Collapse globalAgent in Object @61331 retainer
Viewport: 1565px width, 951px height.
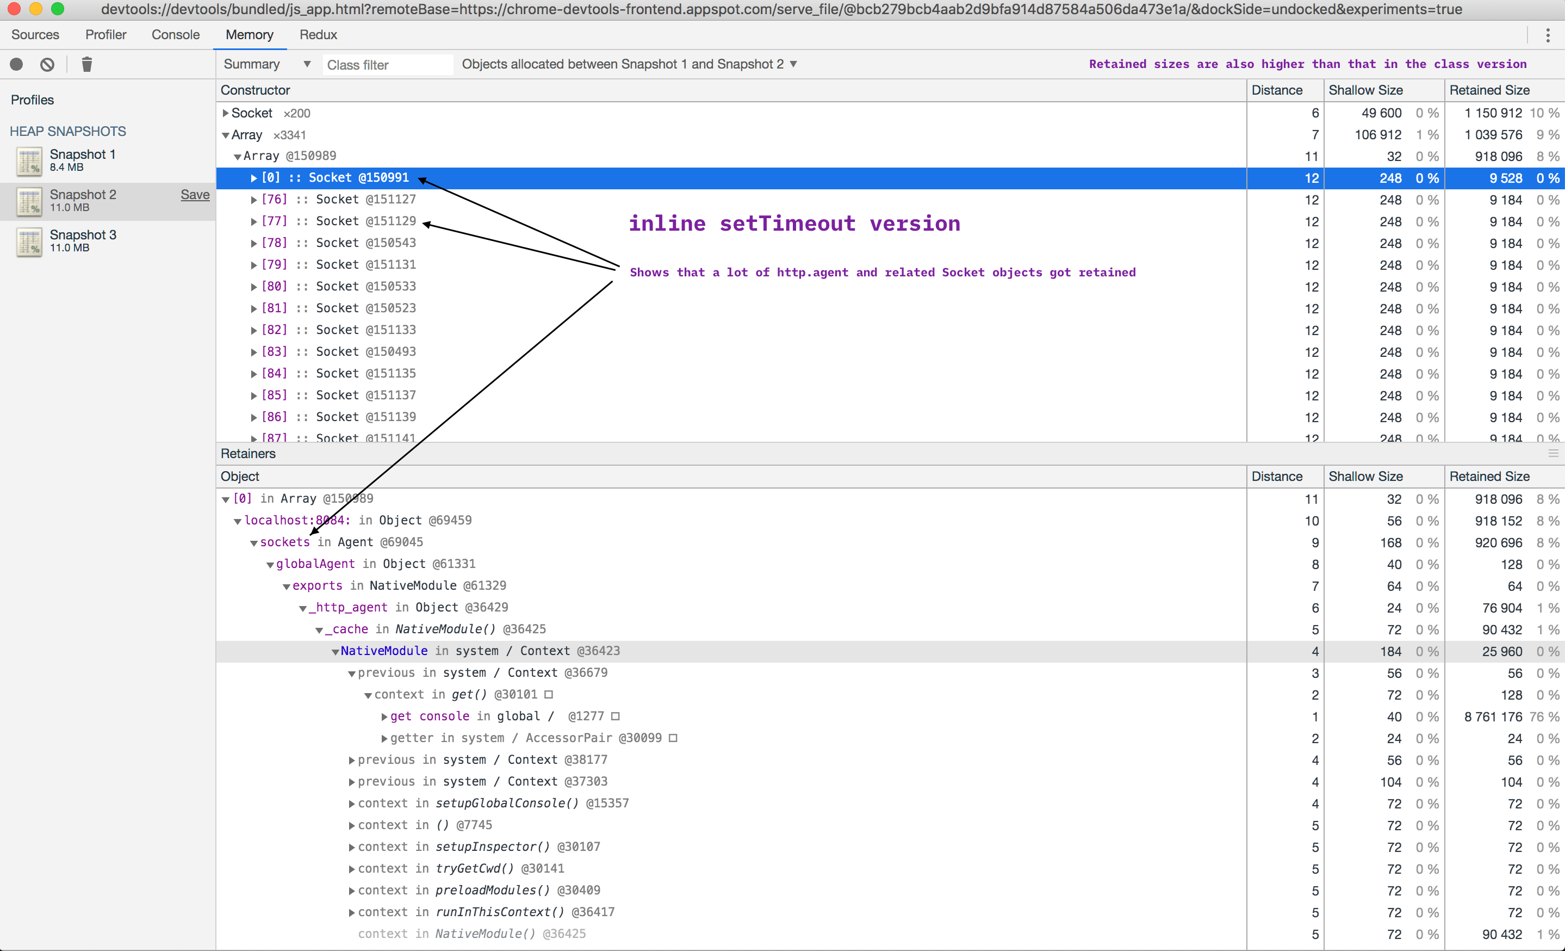click(x=270, y=564)
